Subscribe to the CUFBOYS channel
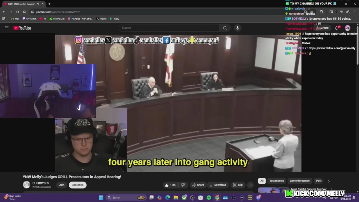The height and width of the screenshot is (202, 359). point(77,185)
